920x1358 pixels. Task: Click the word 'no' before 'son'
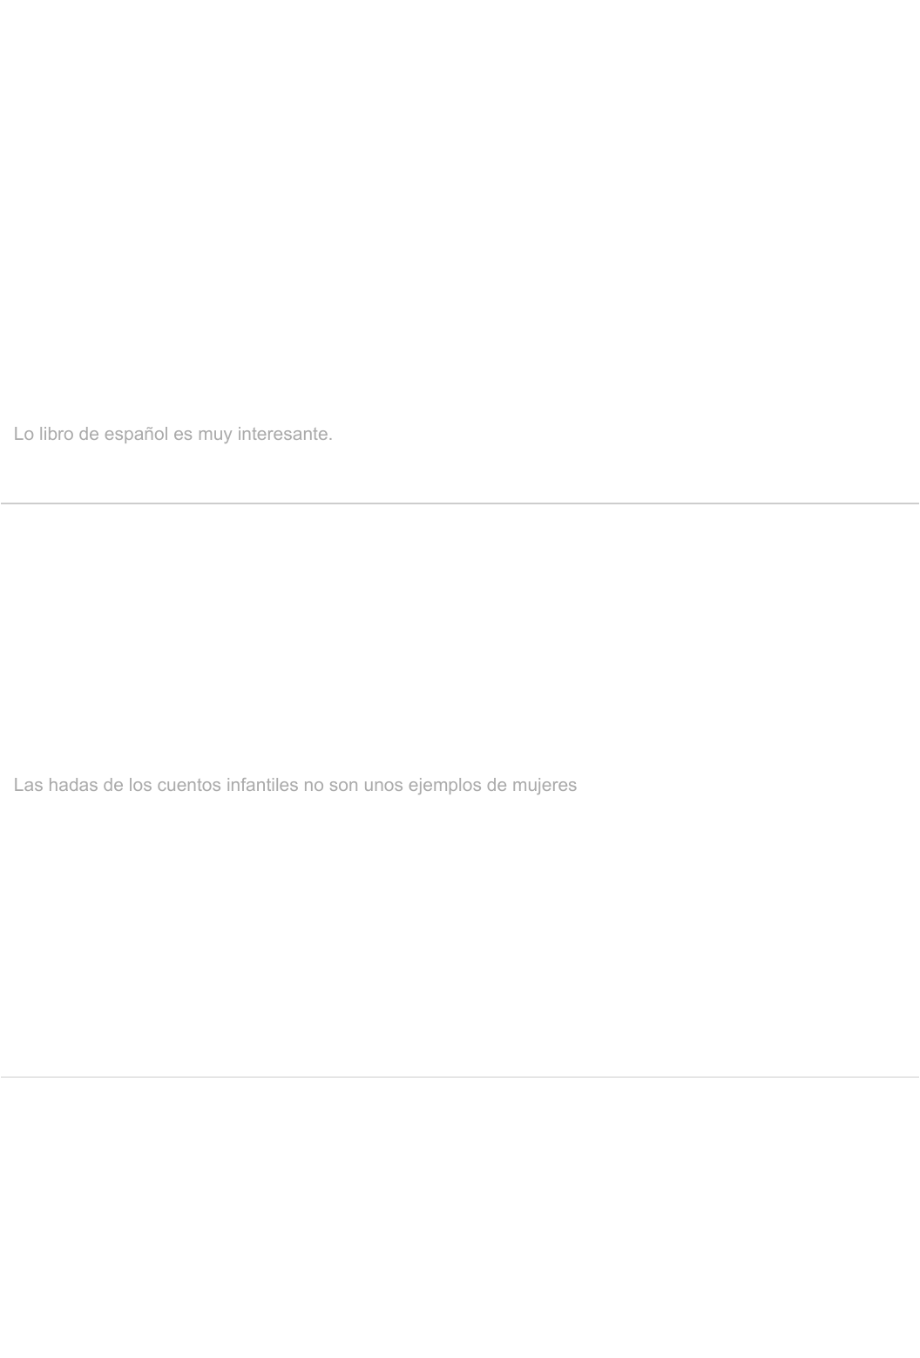click(x=314, y=786)
